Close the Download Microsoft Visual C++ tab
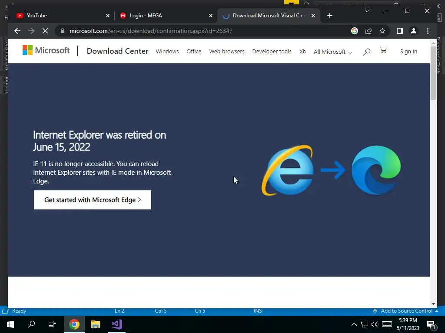This screenshot has width=445, height=333. [313, 16]
